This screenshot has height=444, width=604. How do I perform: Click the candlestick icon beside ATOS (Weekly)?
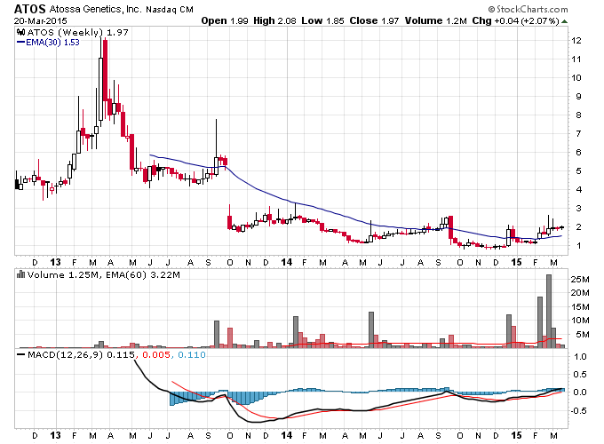click(21, 32)
